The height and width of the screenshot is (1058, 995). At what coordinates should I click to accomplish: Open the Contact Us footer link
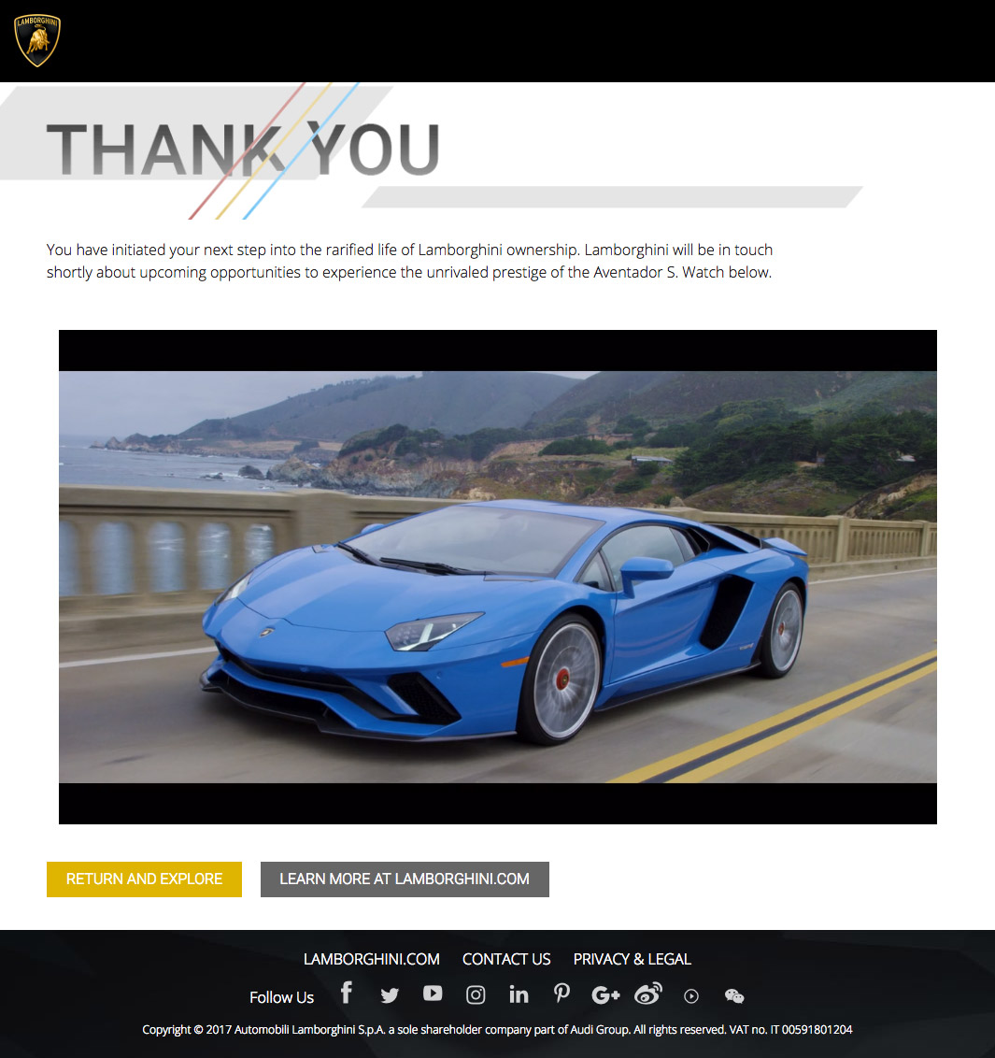point(506,959)
